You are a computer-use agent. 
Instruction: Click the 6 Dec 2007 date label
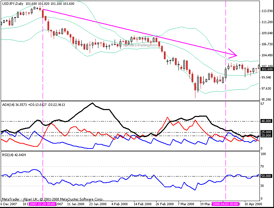[9, 204]
